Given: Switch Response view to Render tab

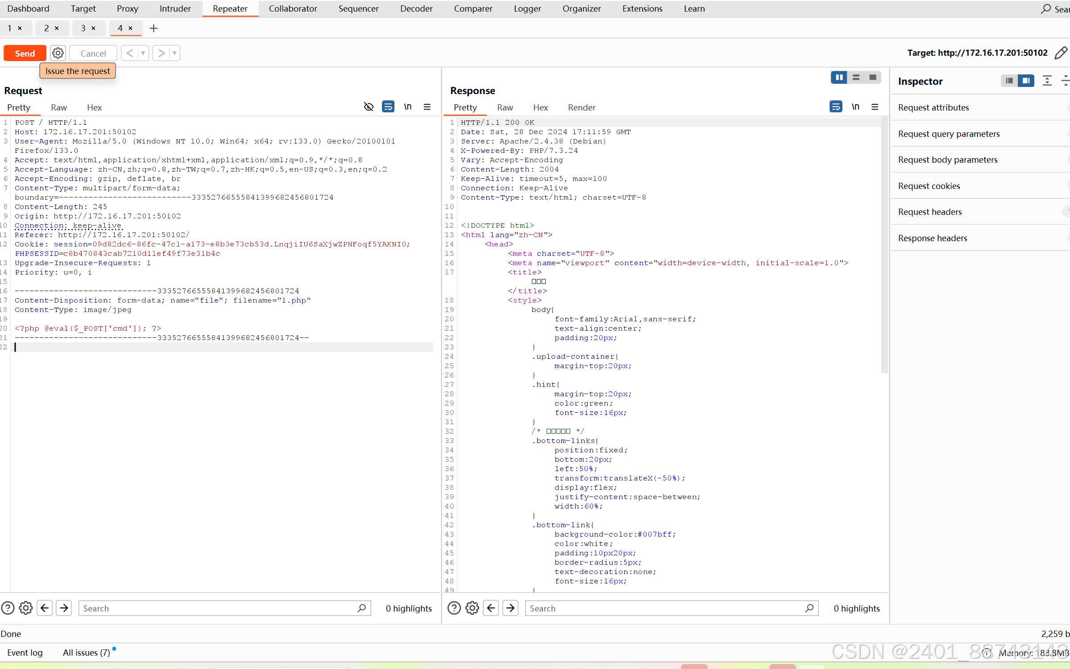Looking at the screenshot, I should [581, 107].
